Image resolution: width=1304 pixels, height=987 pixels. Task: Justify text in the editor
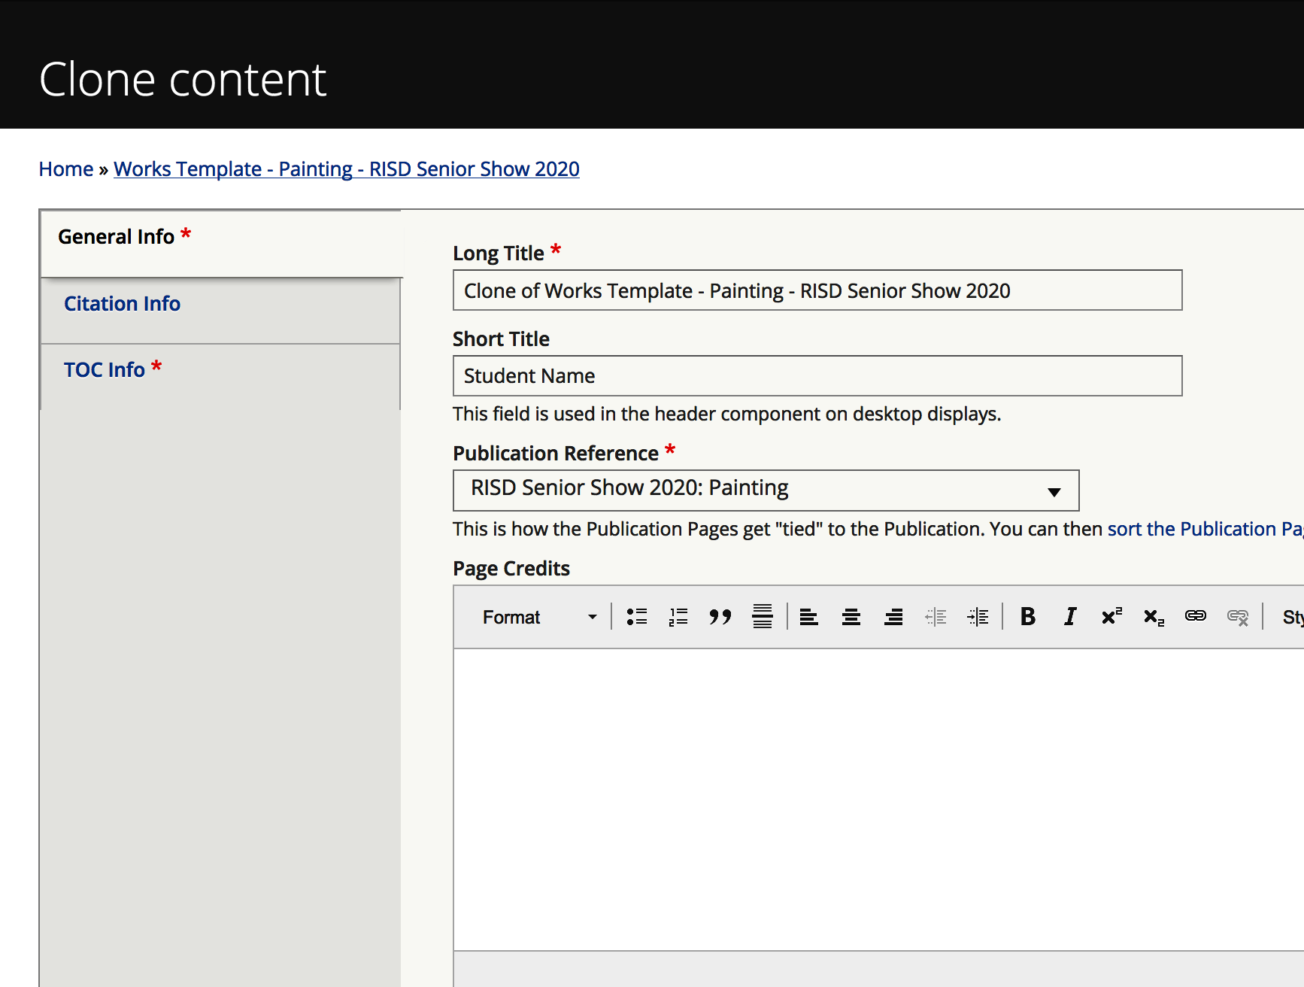pyautogui.click(x=763, y=617)
